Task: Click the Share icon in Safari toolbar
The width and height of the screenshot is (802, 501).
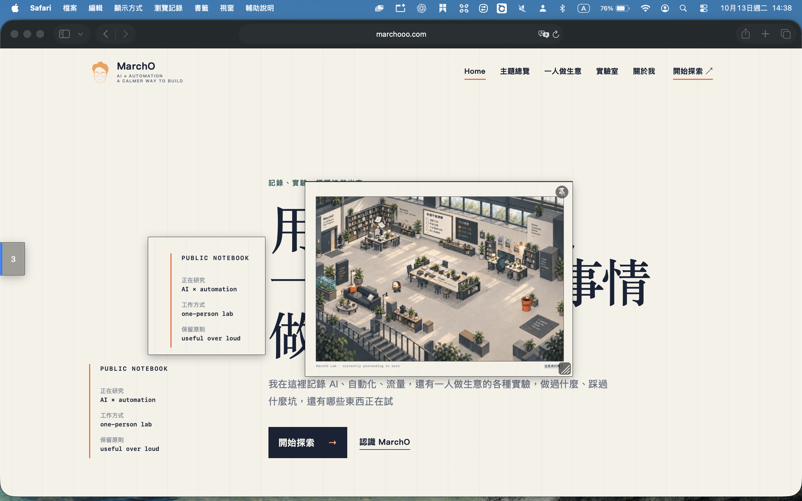Action: coord(745,33)
